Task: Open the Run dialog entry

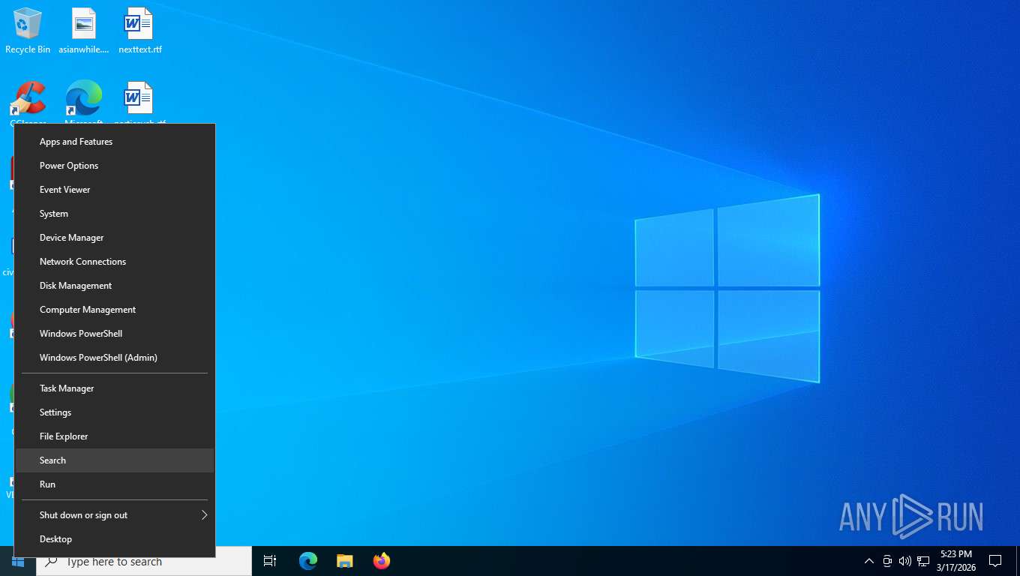Action: pos(115,484)
